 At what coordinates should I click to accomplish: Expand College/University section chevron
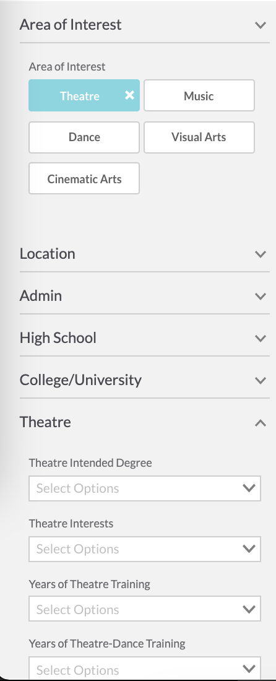coord(261,381)
